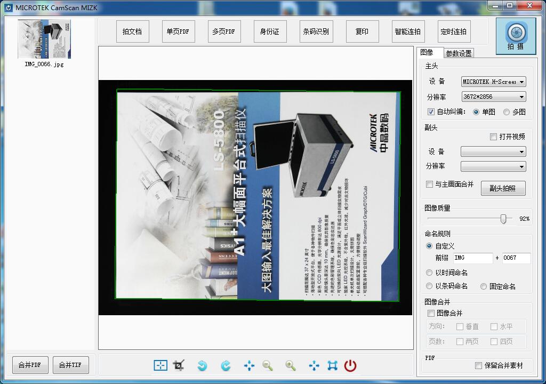Enable the 图像合并 checkbox
The width and height of the screenshot is (546, 384).
[431, 313]
